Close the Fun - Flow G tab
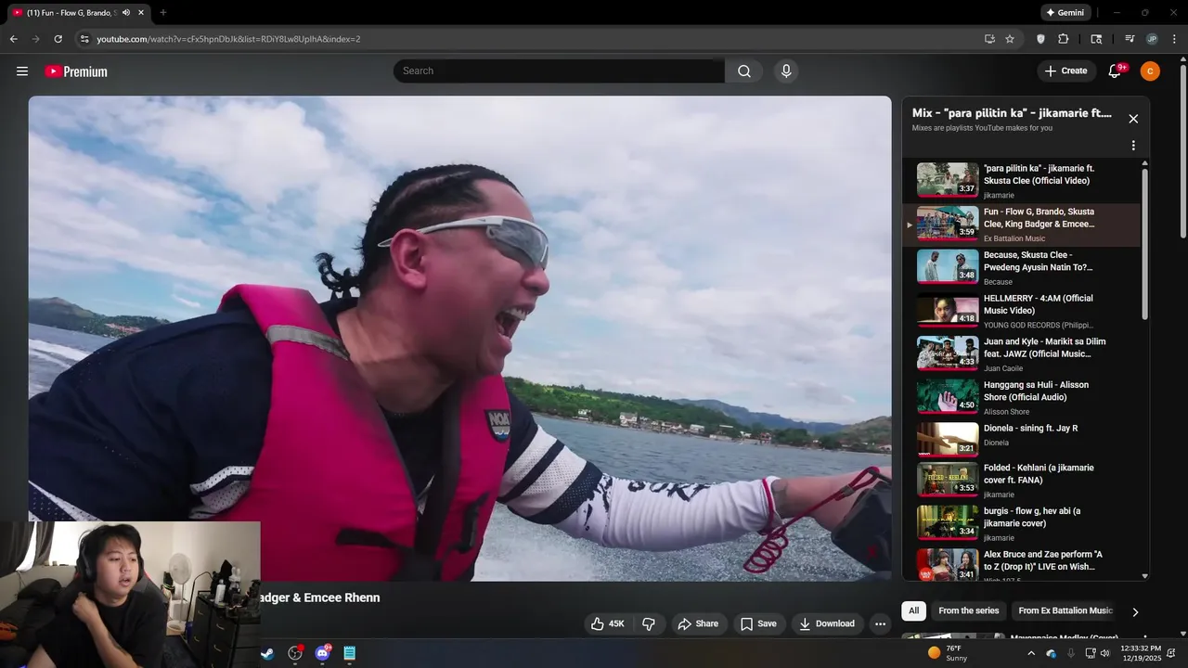Viewport: 1188px width, 668px height. click(x=141, y=13)
